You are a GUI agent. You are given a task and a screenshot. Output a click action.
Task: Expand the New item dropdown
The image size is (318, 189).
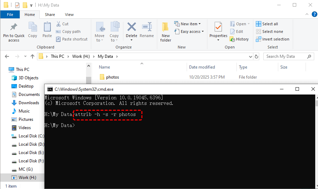pos(189,24)
